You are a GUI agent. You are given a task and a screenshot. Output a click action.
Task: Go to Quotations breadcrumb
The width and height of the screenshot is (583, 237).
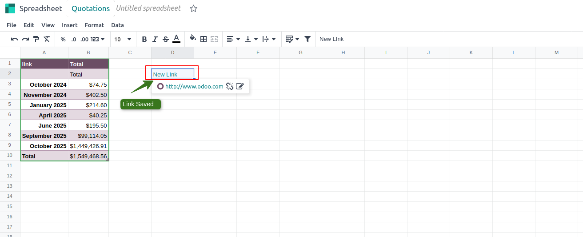pyautogui.click(x=91, y=8)
